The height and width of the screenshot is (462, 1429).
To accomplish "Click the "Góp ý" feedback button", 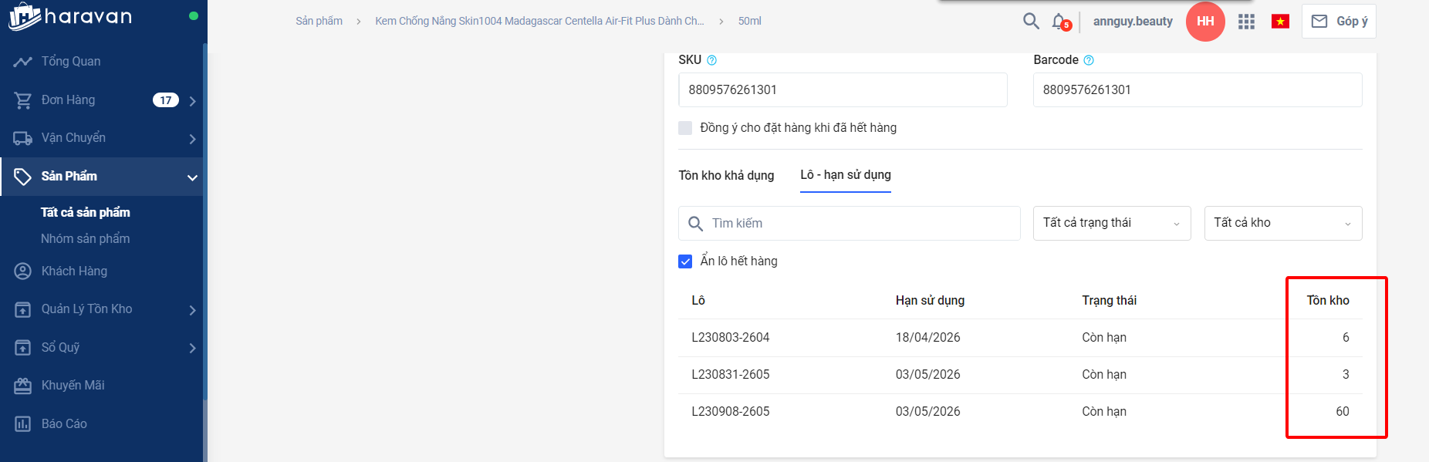I will (x=1339, y=22).
